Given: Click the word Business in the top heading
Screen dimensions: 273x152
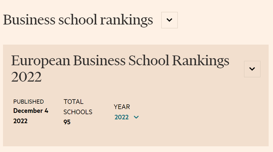Looking at the screenshot, I should 28,20.
